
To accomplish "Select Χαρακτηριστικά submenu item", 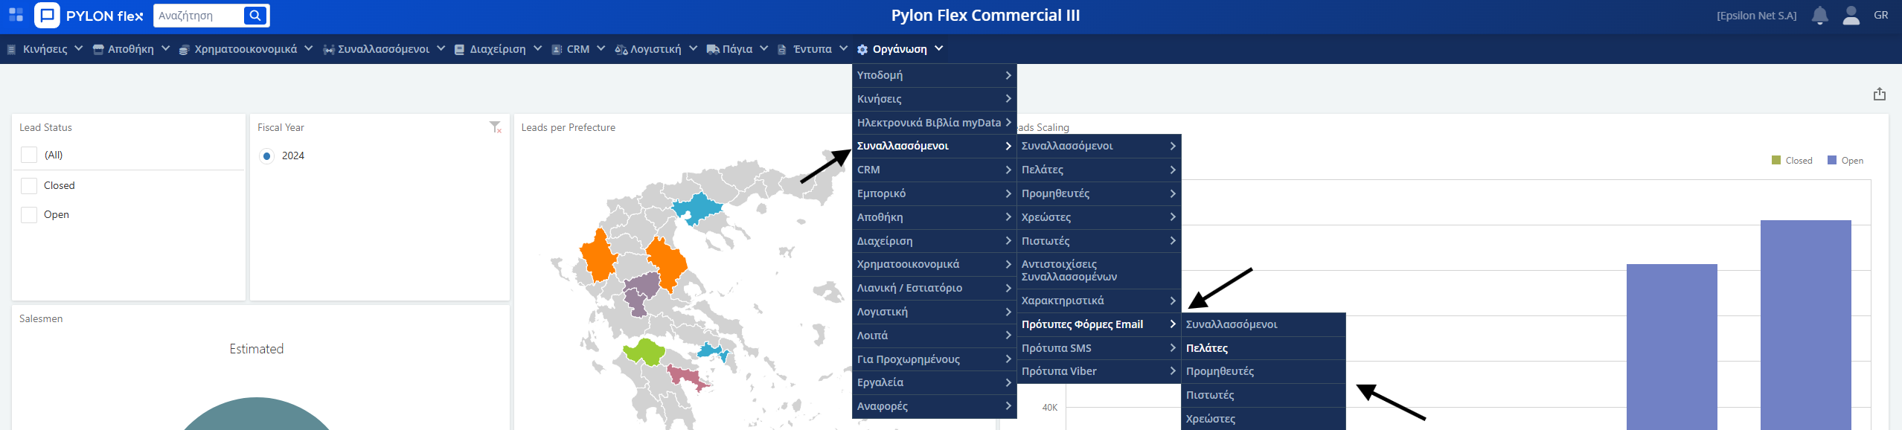I will tap(1099, 301).
